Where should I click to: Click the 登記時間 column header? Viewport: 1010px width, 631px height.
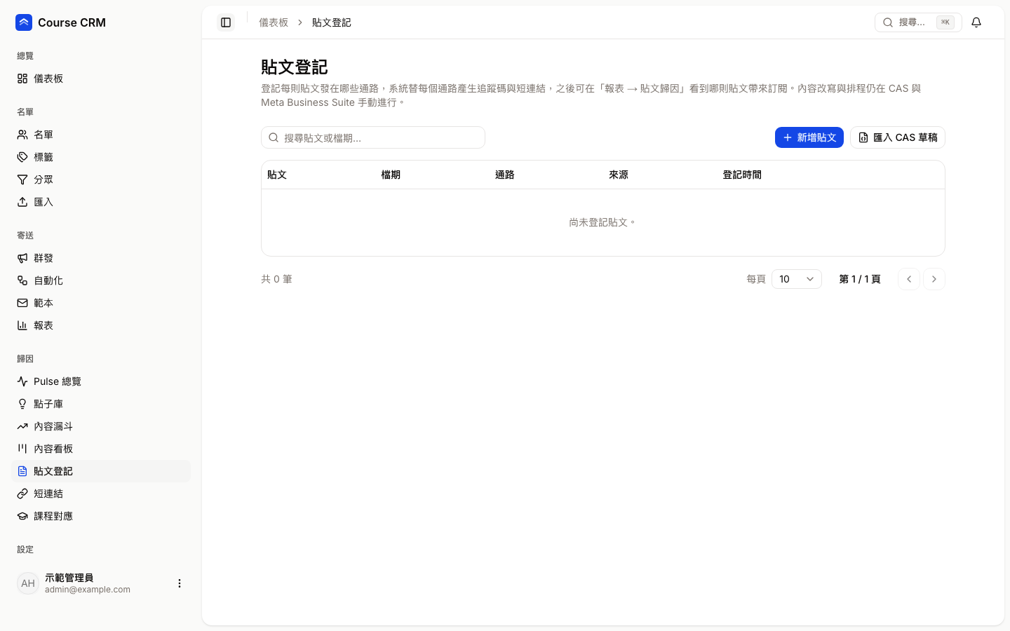[x=742, y=175]
